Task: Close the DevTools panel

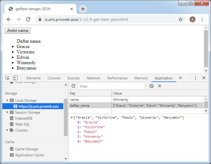Action: coord(204,78)
